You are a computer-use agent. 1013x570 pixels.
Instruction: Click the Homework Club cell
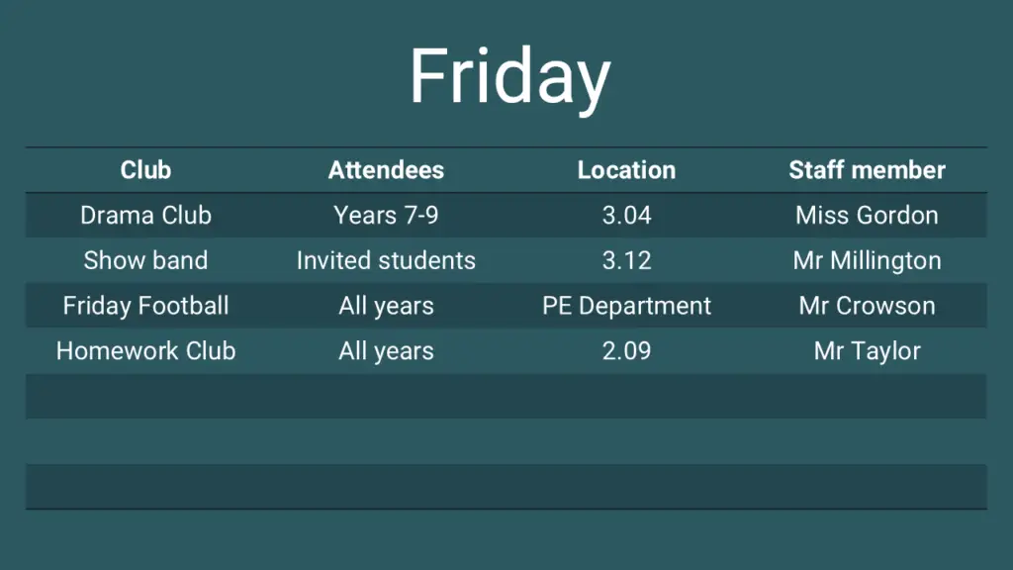click(146, 351)
